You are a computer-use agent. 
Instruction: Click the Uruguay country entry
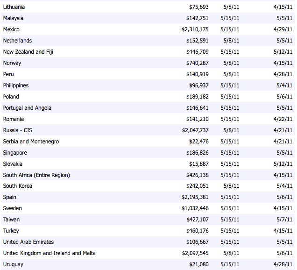tap(13, 264)
